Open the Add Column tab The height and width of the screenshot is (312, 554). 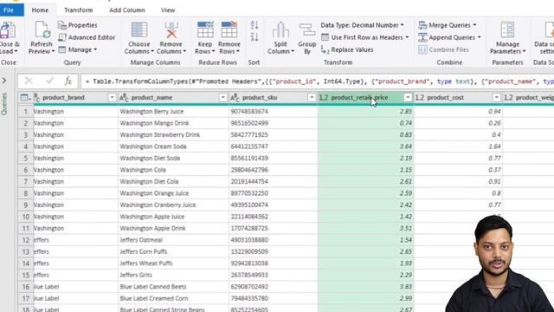127,10
